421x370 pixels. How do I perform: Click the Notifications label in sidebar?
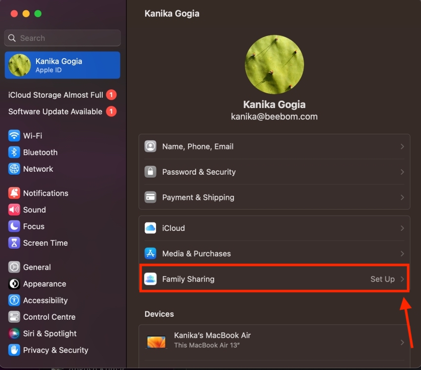45,193
